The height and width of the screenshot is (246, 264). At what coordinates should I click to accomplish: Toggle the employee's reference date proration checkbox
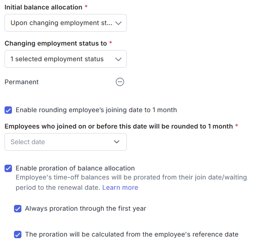tap(18, 235)
